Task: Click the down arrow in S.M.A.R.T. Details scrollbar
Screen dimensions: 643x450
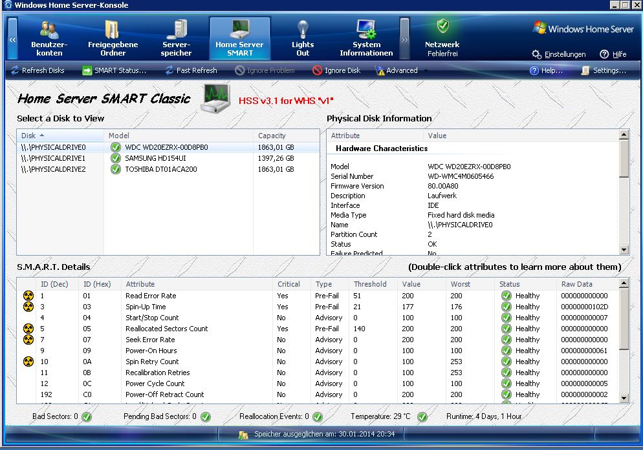Action: pos(624,398)
